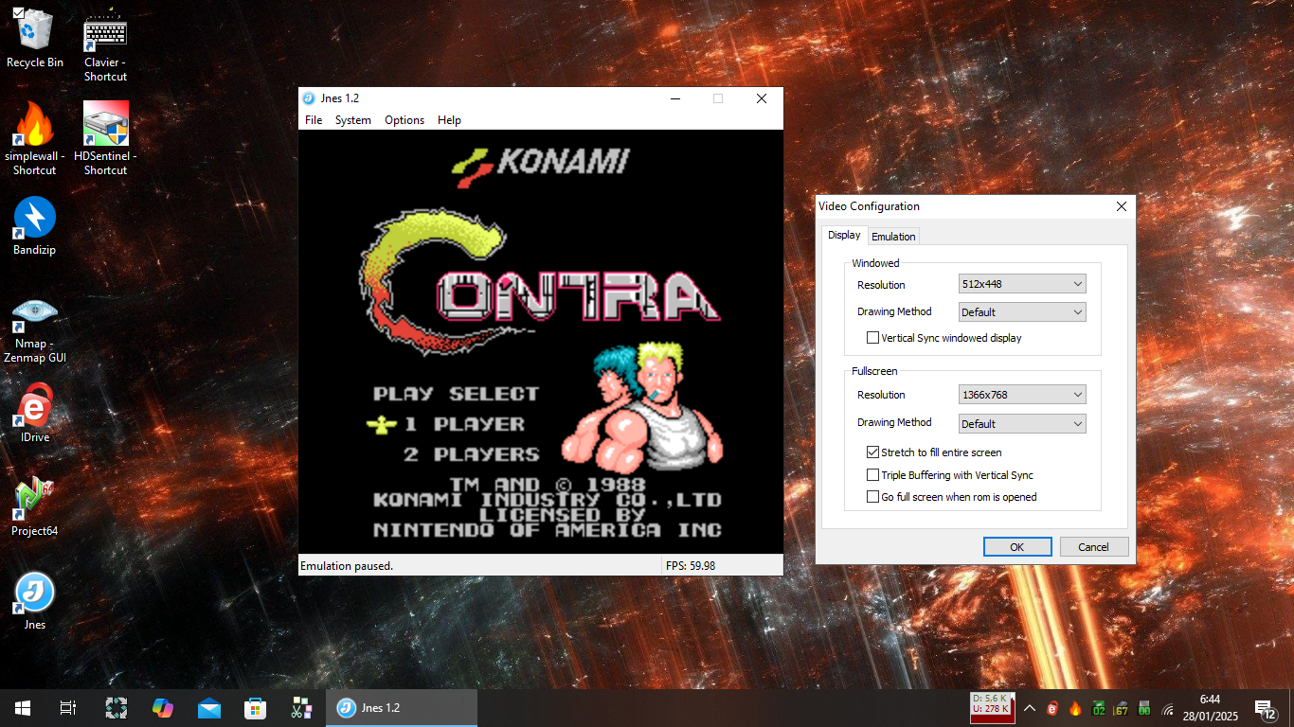Screen dimensions: 1294x727
Task: Select the simplewall shortcut icon
Action: click(35, 138)
